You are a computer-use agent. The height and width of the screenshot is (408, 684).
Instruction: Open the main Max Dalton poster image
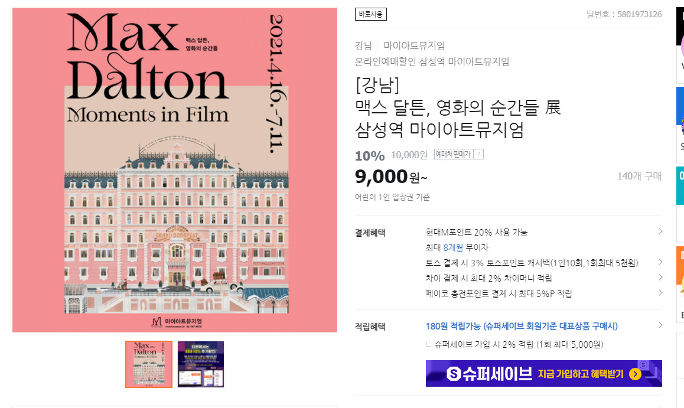174,170
